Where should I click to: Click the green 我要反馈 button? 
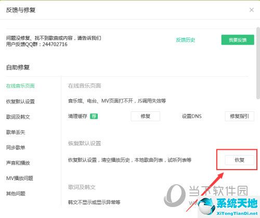tap(238, 40)
